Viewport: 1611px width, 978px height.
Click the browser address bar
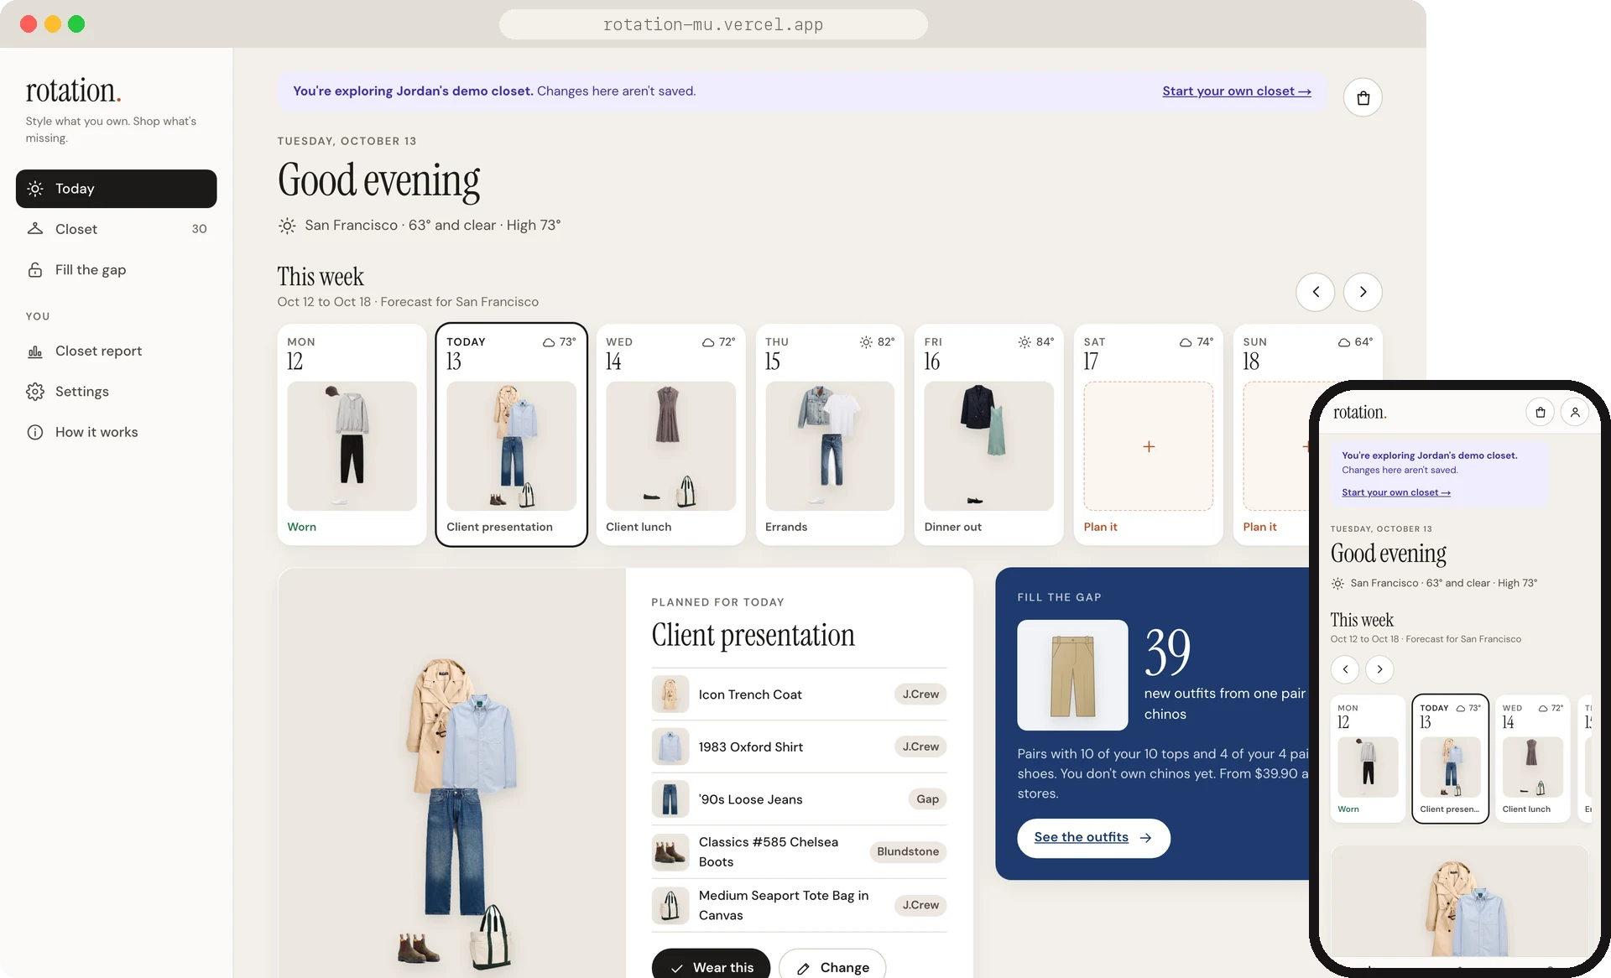pos(713,24)
